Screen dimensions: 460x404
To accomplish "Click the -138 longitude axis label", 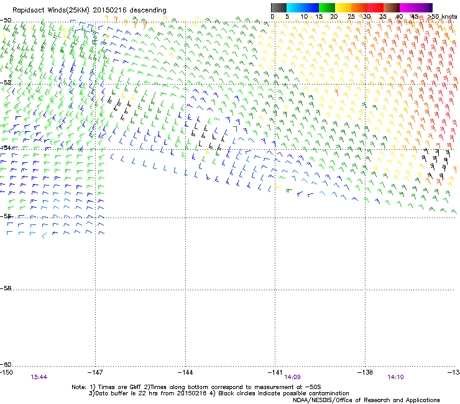I will (365, 372).
